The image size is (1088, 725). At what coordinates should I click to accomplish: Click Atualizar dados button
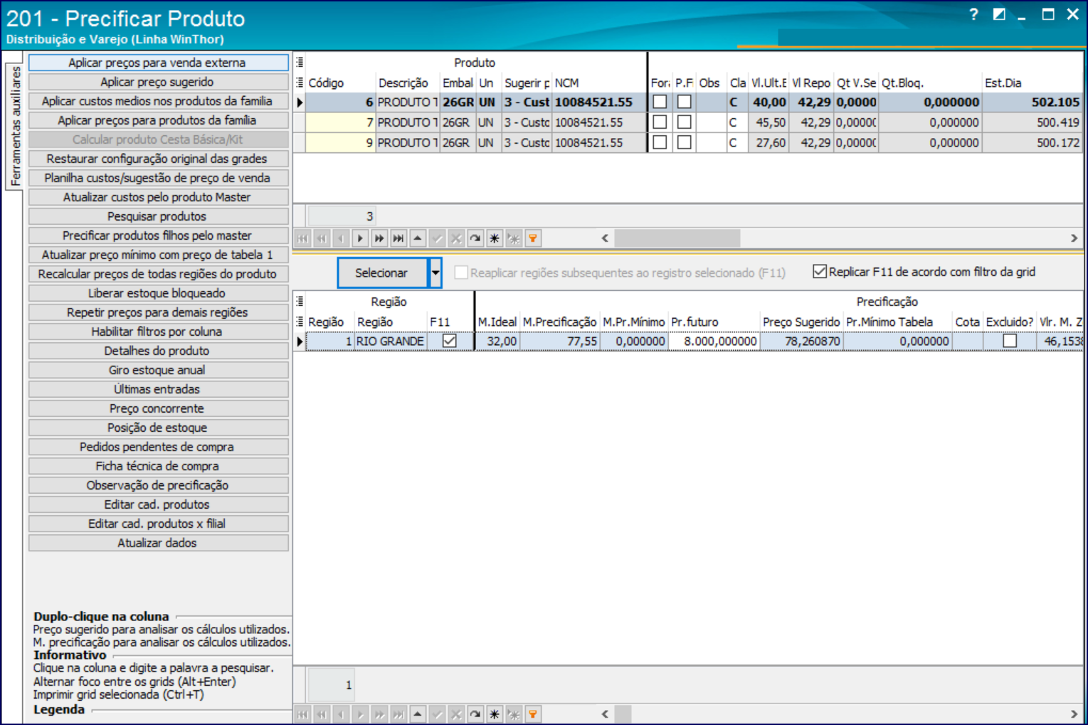coord(158,543)
